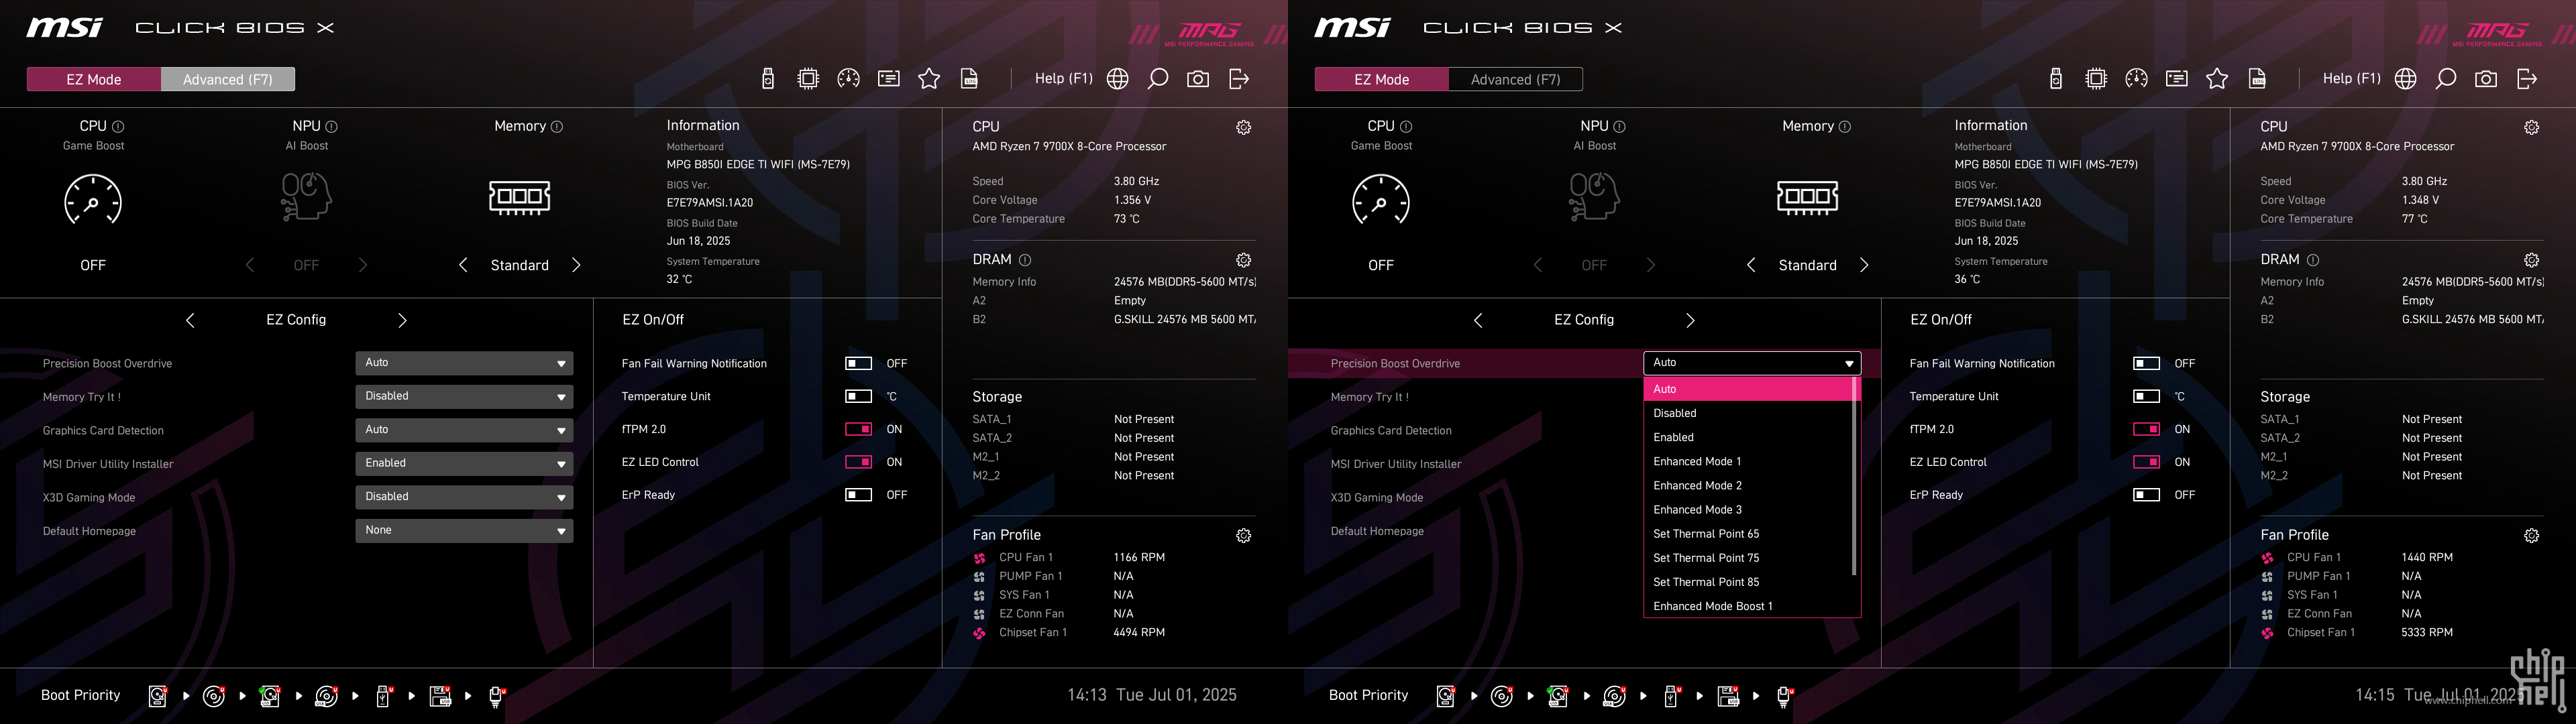Select USB floppy boot icon, right Boot Priority
2576x724 pixels.
(1728, 696)
